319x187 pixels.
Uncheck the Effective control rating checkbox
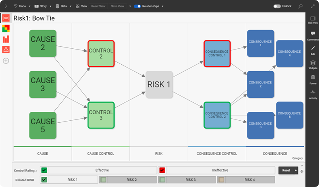(x=44, y=170)
